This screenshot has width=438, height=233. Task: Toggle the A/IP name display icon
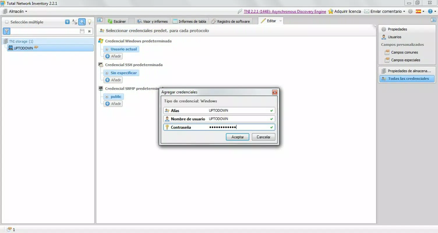[75, 22]
